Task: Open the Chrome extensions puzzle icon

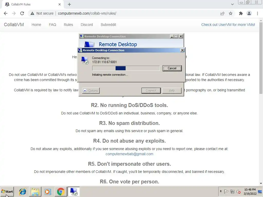Action: [x=241, y=13]
